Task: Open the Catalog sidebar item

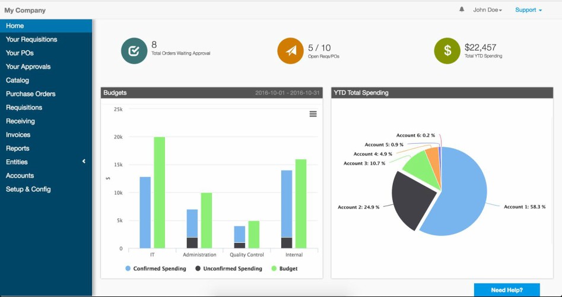Action: (x=18, y=80)
